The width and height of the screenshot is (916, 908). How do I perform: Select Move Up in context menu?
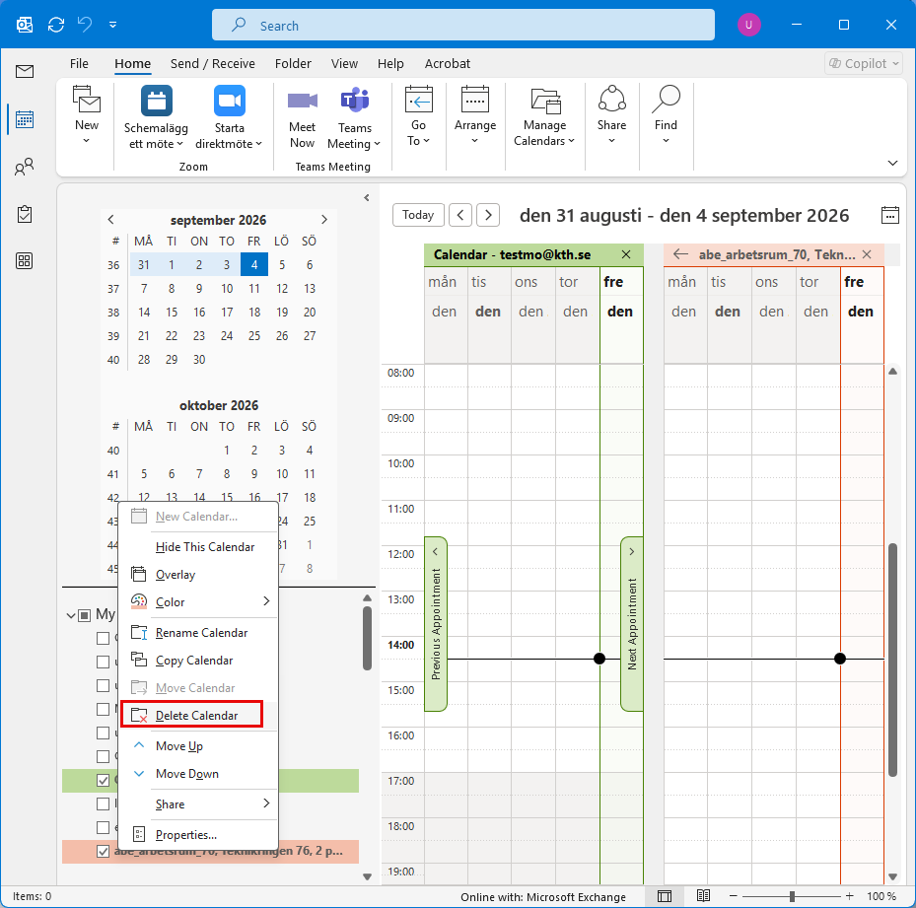click(x=198, y=745)
